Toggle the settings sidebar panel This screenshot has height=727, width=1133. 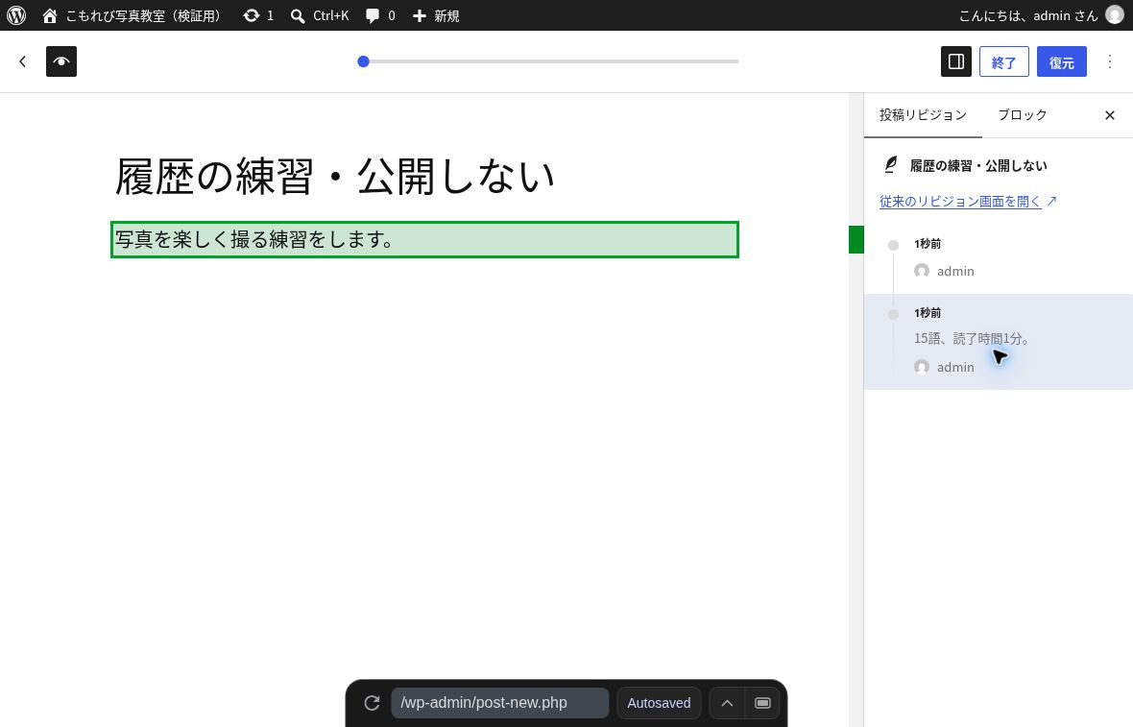[956, 61]
